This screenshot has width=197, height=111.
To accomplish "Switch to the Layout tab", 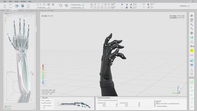I will pyautogui.click(x=31, y=10).
